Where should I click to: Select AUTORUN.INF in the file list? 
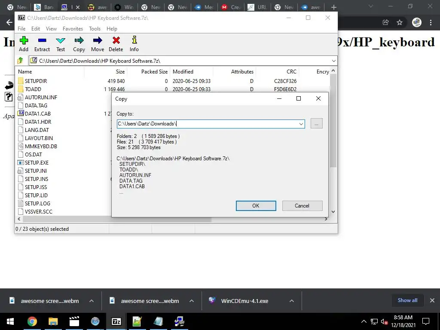click(41, 98)
